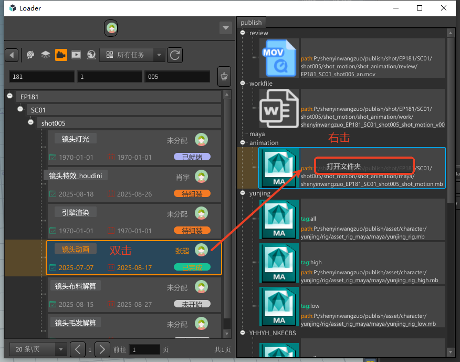Select the orange camera task filter icon
The width and height of the screenshot is (460, 362).
click(61, 55)
